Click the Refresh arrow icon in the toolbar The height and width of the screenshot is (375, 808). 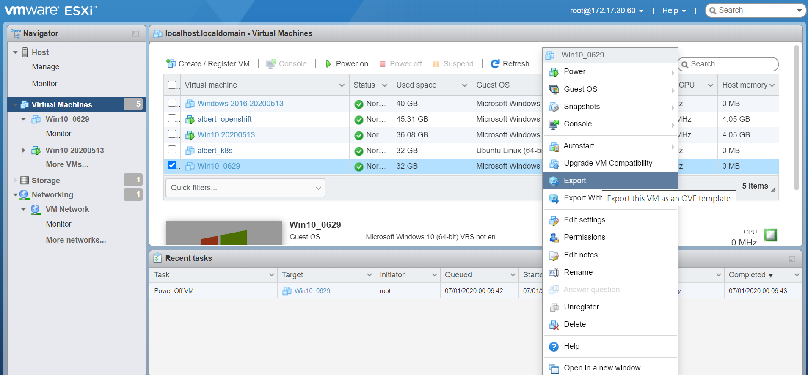coord(495,64)
